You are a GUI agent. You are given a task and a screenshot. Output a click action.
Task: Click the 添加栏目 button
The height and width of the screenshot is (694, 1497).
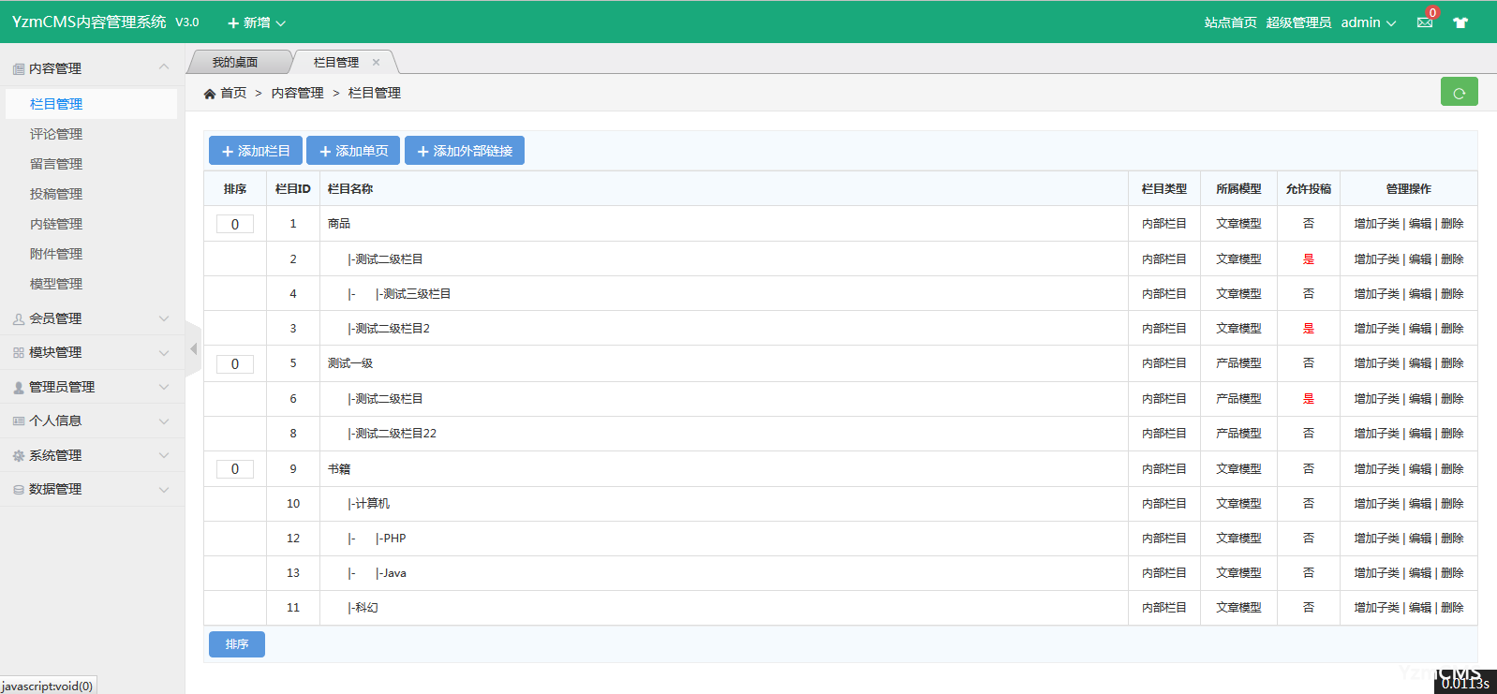point(256,151)
